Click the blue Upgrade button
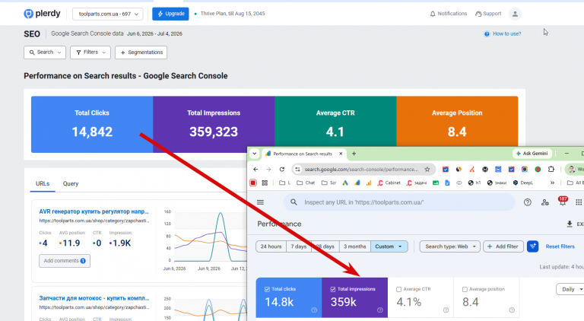The height and width of the screenshot is (321, 584). click(170, 14)
